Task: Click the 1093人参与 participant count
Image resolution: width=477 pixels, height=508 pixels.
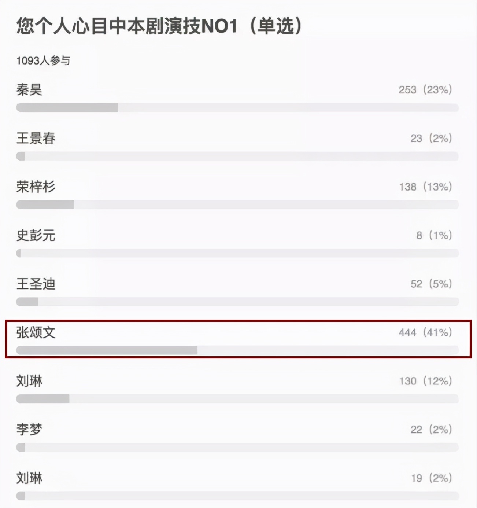Action: tap(43, 60)
